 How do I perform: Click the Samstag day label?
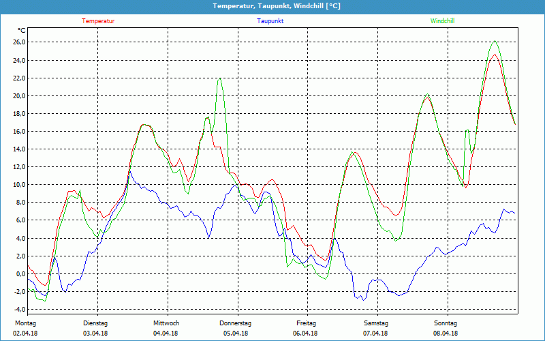[376, 323]
